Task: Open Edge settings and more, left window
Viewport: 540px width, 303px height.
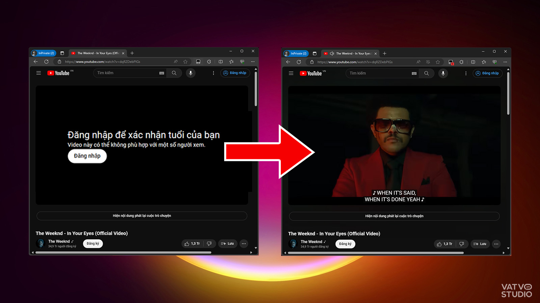Action: coord(253,62)
